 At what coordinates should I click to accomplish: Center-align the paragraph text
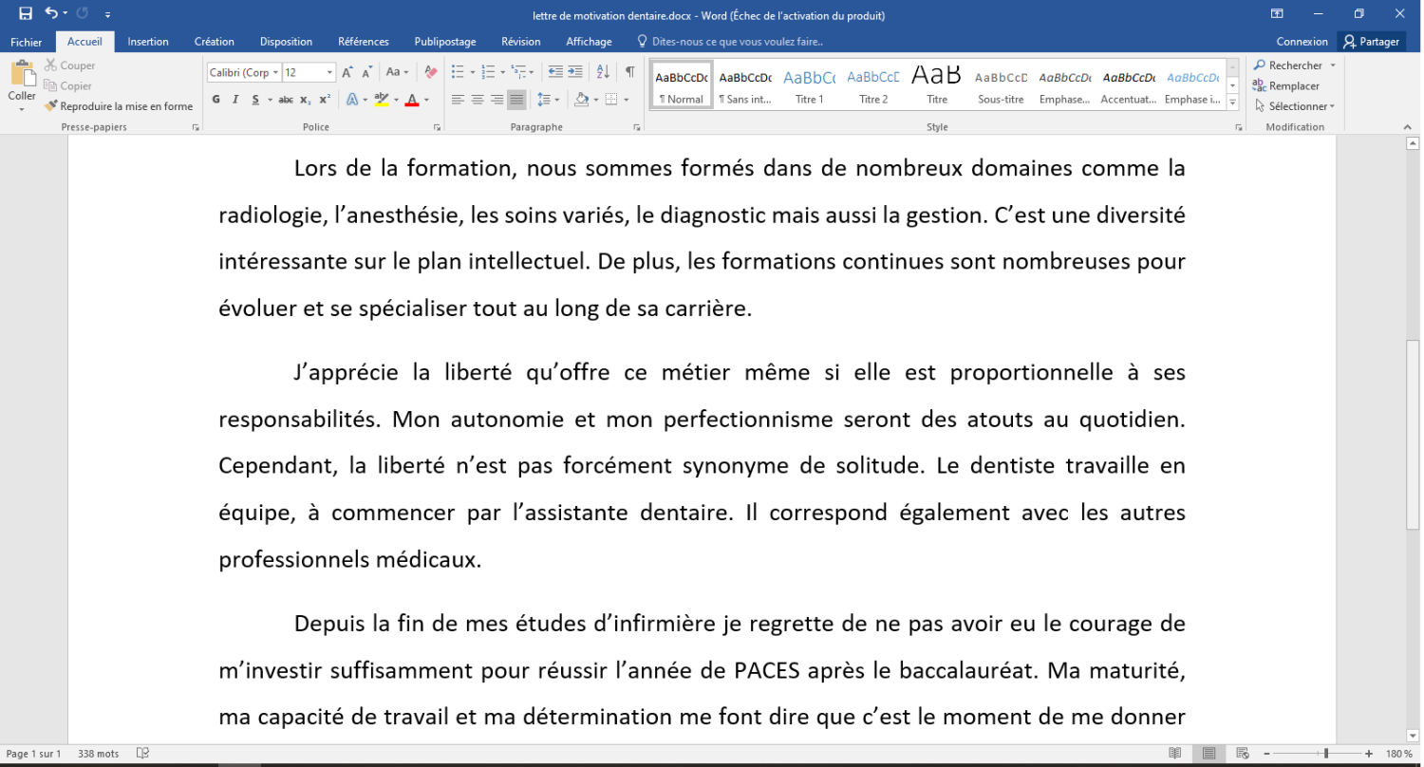[478, 100]
